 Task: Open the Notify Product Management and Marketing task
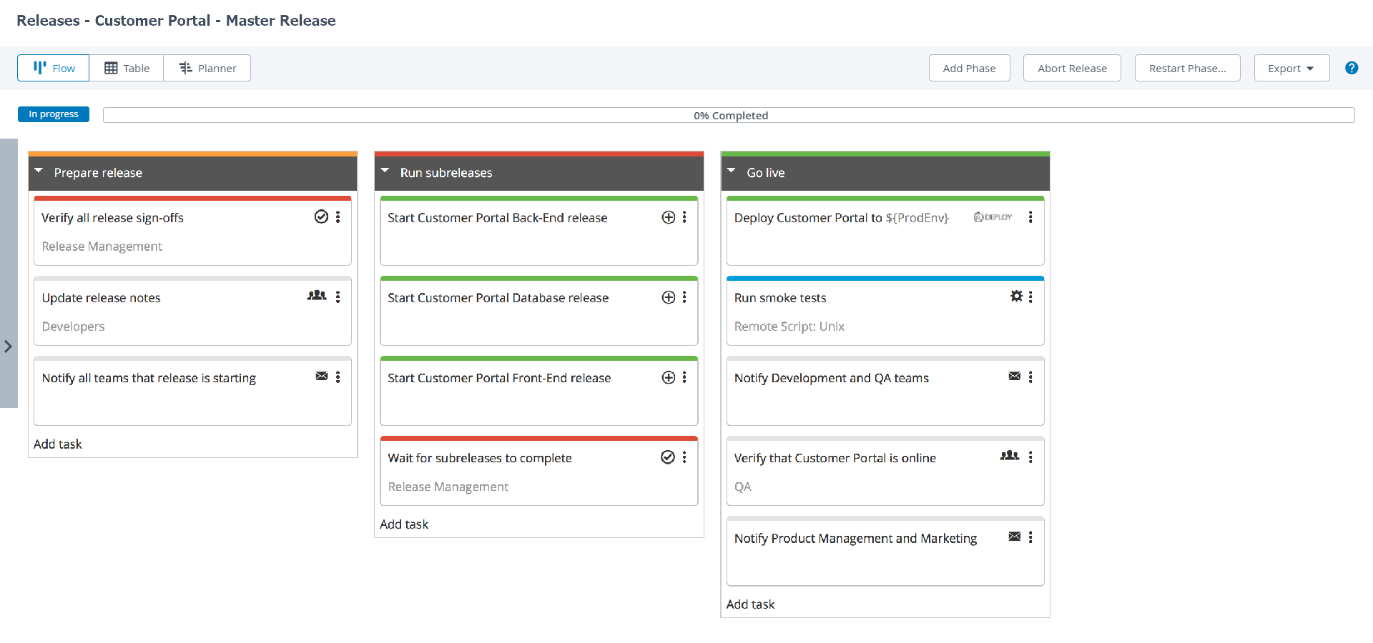click(x=885, y=551)
